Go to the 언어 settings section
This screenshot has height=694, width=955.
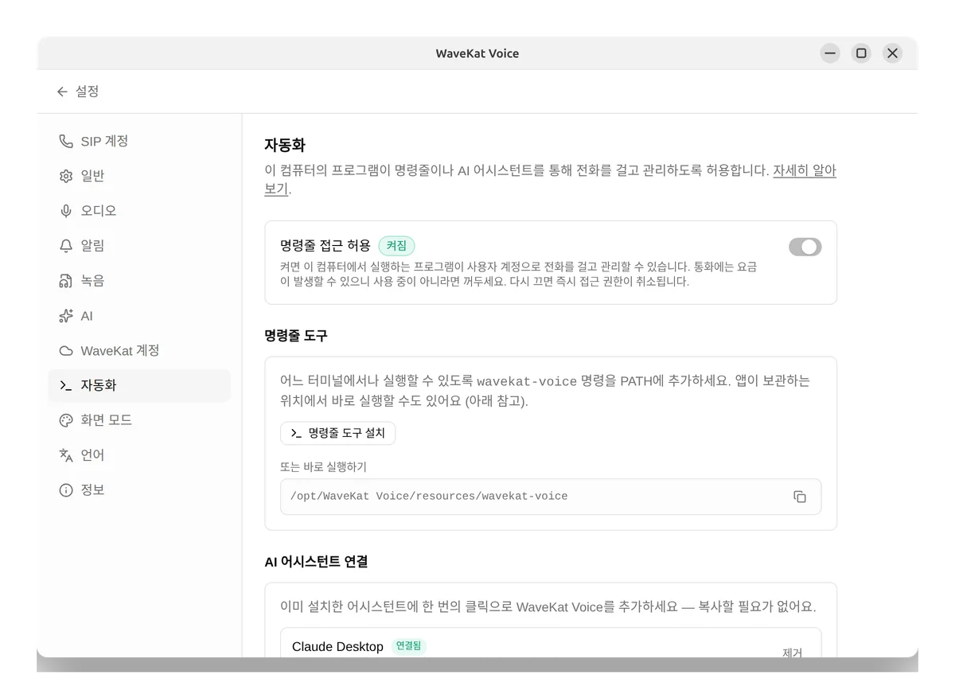tap(139, 455)
